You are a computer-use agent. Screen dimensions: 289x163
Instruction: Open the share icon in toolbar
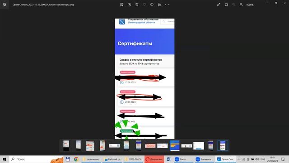159,5
